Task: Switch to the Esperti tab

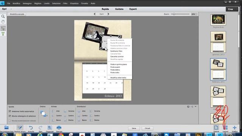Action: 133,9
